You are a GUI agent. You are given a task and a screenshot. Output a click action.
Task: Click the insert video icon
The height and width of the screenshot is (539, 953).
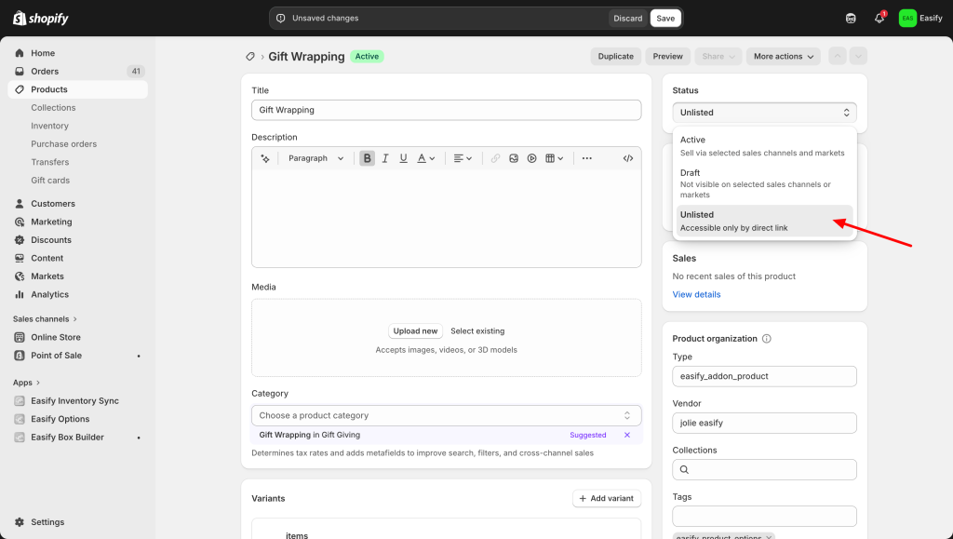pyautogui.click(x=531, y=158)
